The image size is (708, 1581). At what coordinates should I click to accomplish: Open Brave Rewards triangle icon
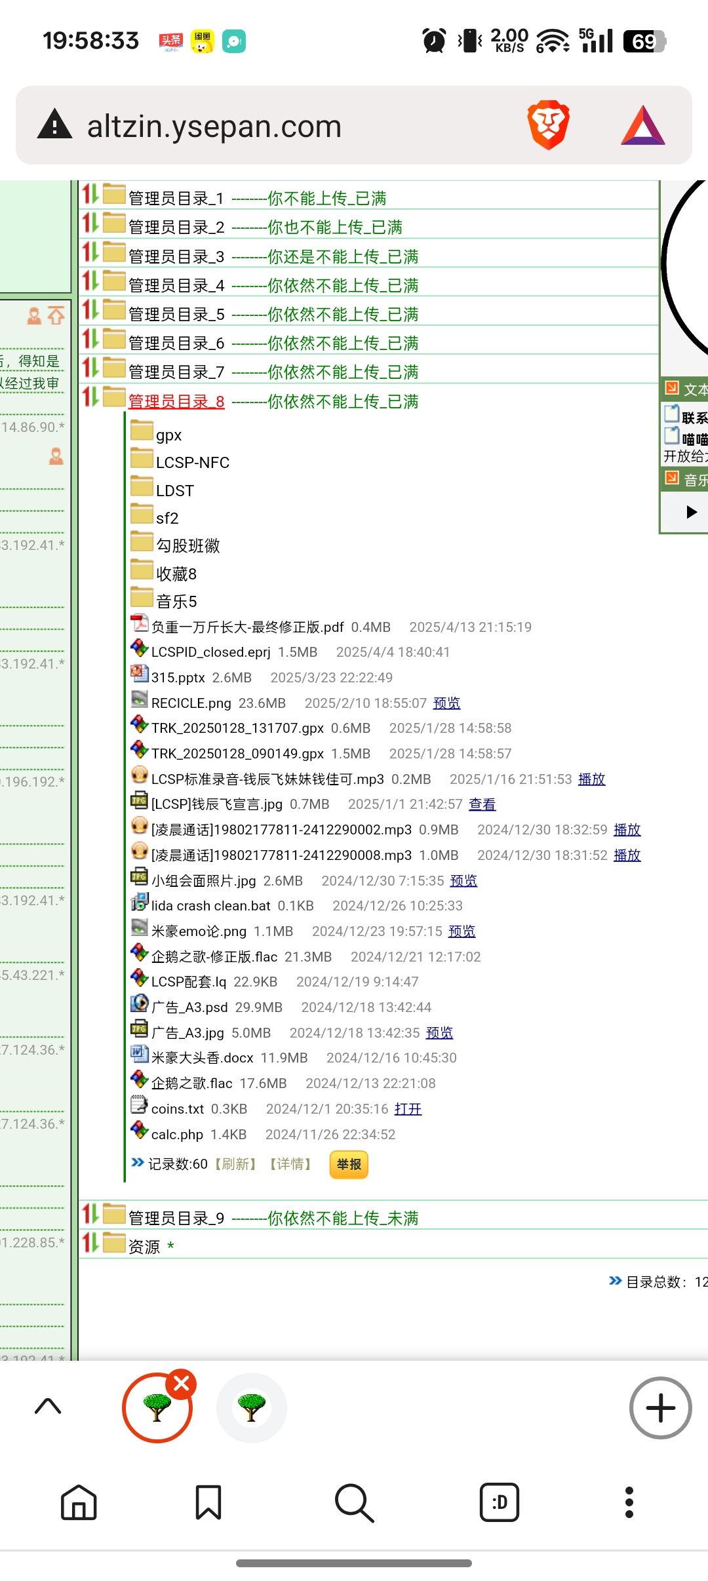click(x=642, y=125)
